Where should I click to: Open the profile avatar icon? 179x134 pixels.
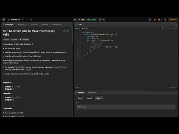click(x=165, y=20)
